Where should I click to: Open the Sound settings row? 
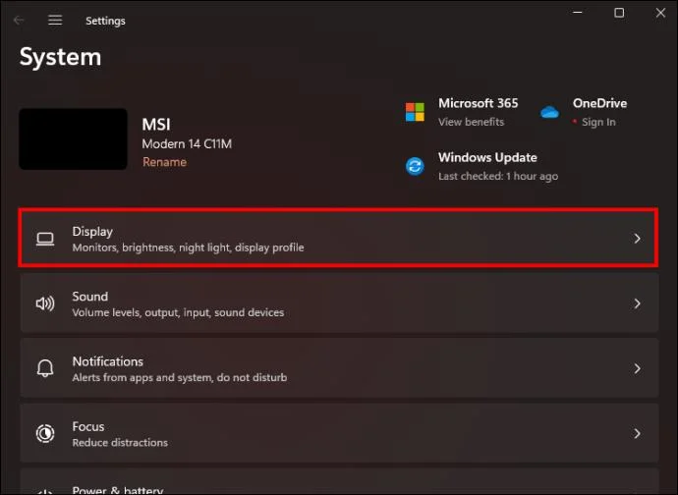339,303
